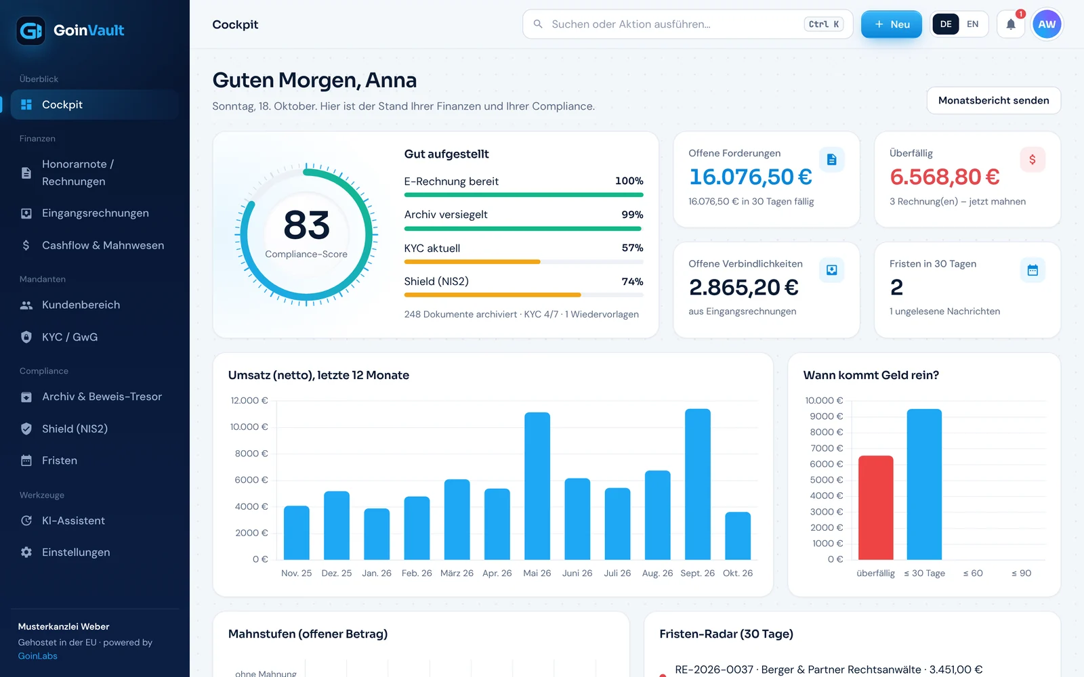Click the search magnifier icon
1084x677 pixels.
click(x=538, y=24)
